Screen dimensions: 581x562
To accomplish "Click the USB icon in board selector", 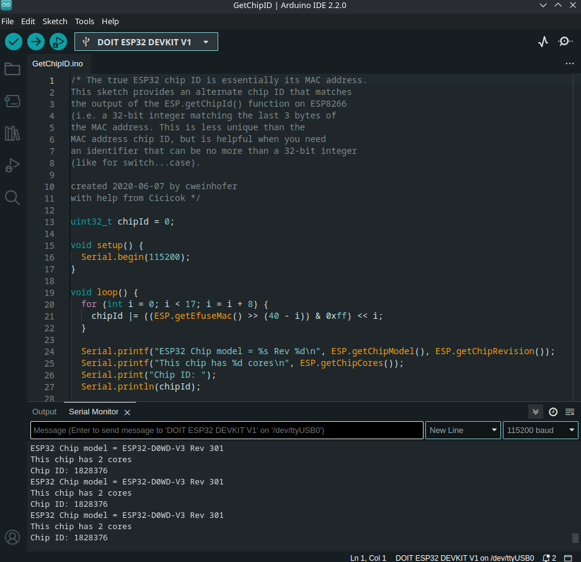I will coord(86,42).
